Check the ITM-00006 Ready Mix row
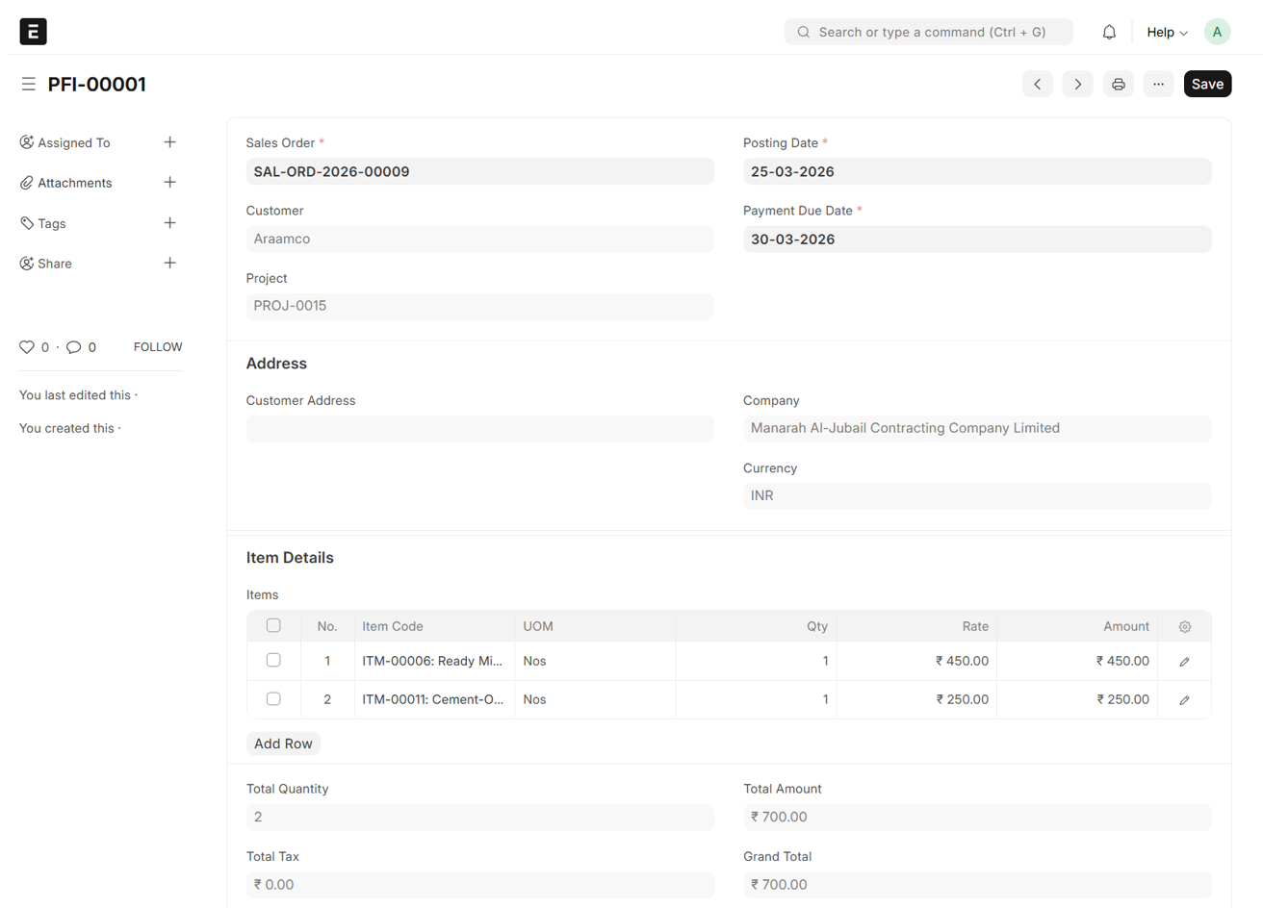The height and width of the screenshot is (908, 1263). [273, 661]
